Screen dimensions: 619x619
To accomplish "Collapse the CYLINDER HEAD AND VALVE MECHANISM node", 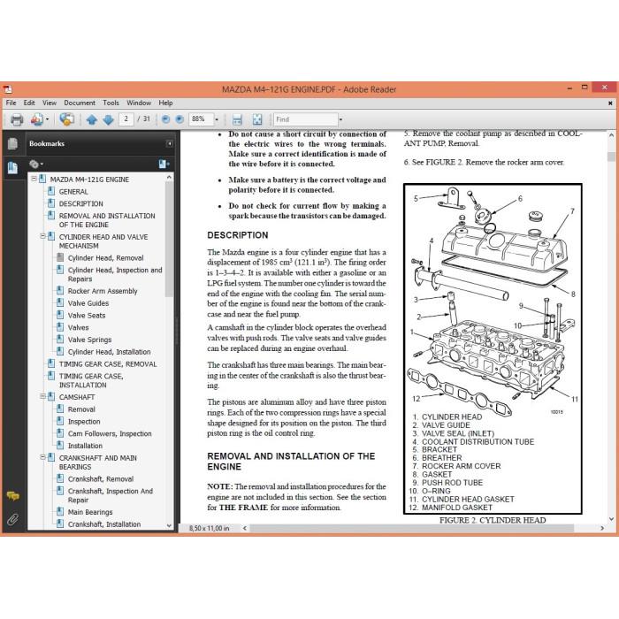I will [x=42, y=236].
